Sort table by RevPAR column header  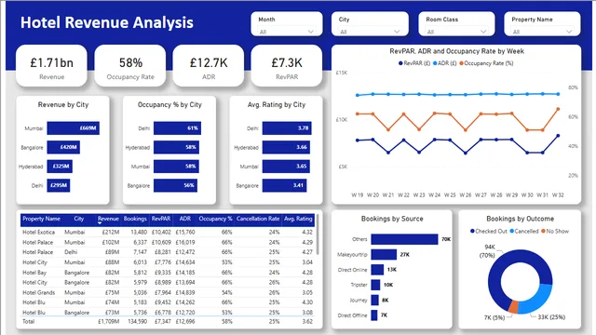pyautogui.click(x=161, y=219)
